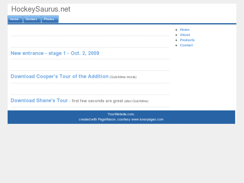Visit the Products sidebar link
Viewport: 244px width, 183px height.
pyautogui.click(x=187, y=40)
